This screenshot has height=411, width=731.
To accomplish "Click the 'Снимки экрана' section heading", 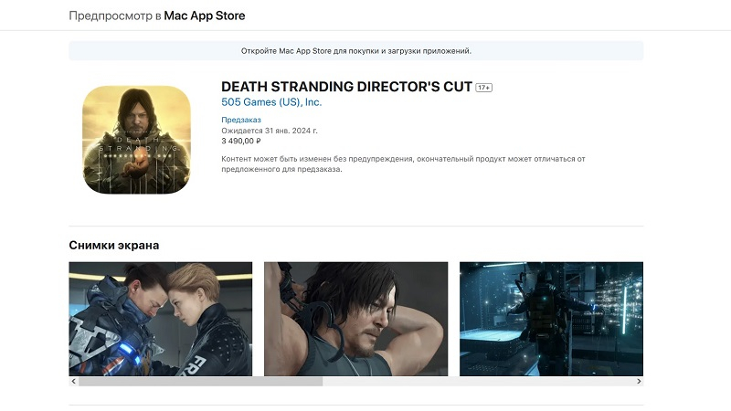I will click(x=114, y=246).
